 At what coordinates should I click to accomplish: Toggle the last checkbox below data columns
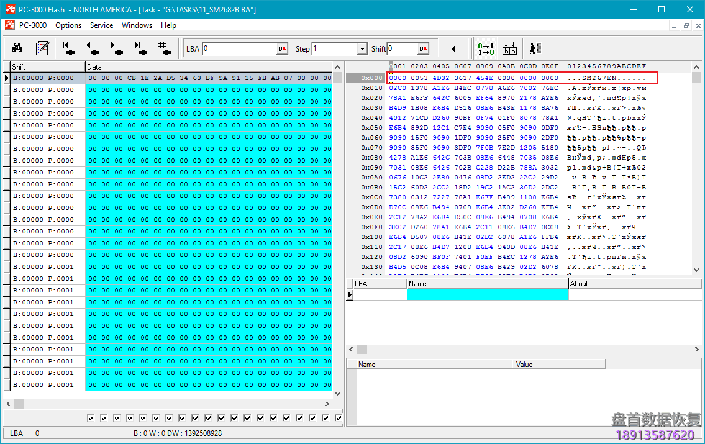point(339,418)
